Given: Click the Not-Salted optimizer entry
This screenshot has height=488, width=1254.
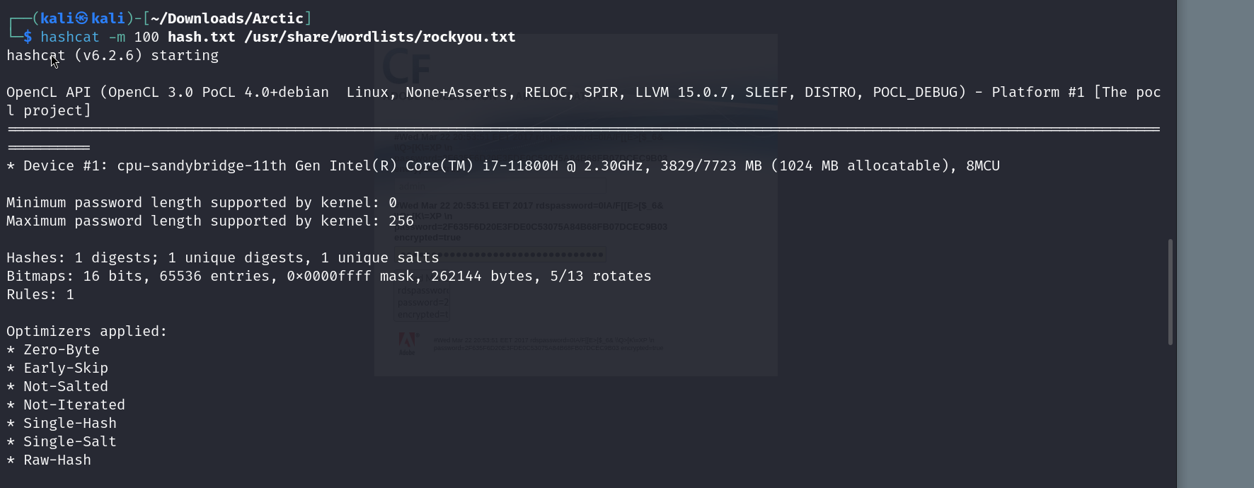Looking at the screenshot, I should tap(65, 386).
